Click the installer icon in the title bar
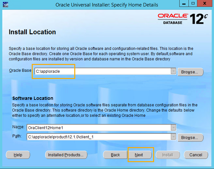The image size is (214, 169). coord(6,5)
